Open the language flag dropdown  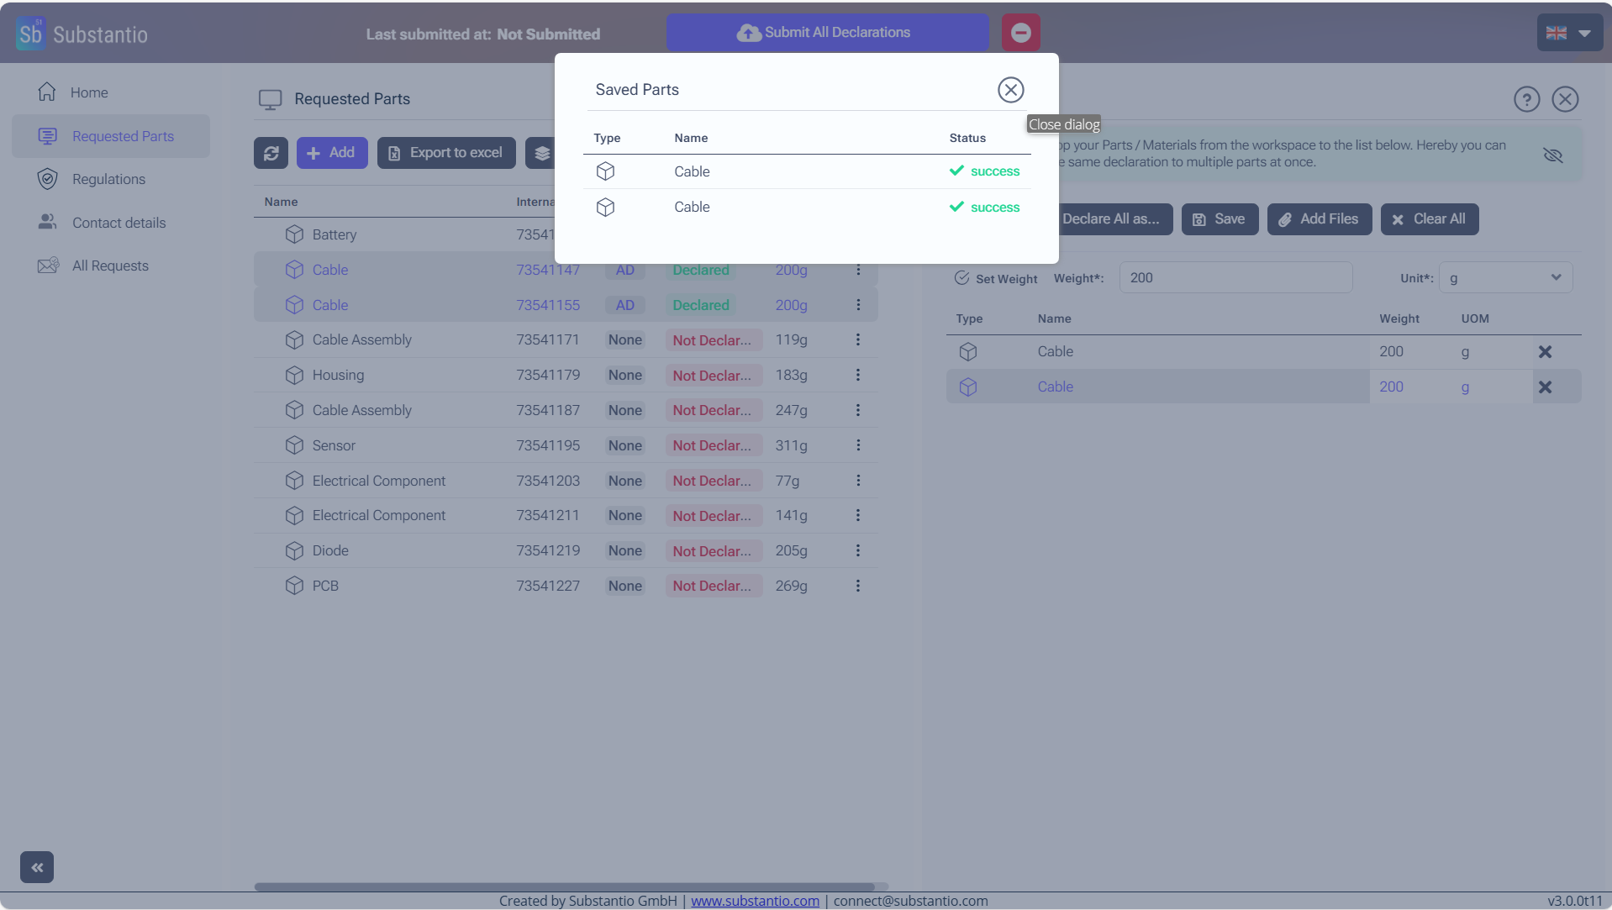(1568, 34)
